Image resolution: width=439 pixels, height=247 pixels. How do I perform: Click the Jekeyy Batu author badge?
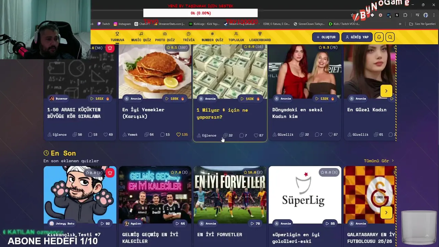pos(62,223)
